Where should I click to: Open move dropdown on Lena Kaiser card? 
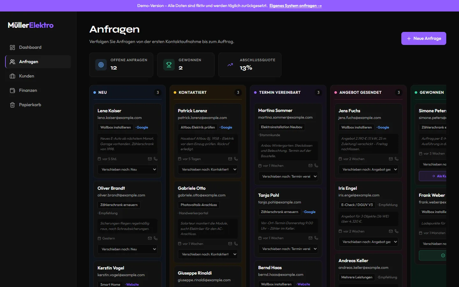click(x=127, y=169)
